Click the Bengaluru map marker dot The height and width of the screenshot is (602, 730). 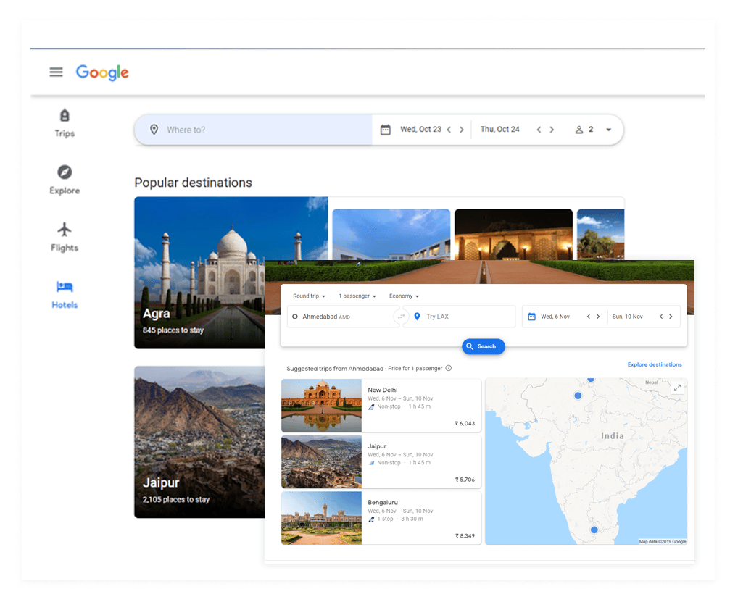594,530
